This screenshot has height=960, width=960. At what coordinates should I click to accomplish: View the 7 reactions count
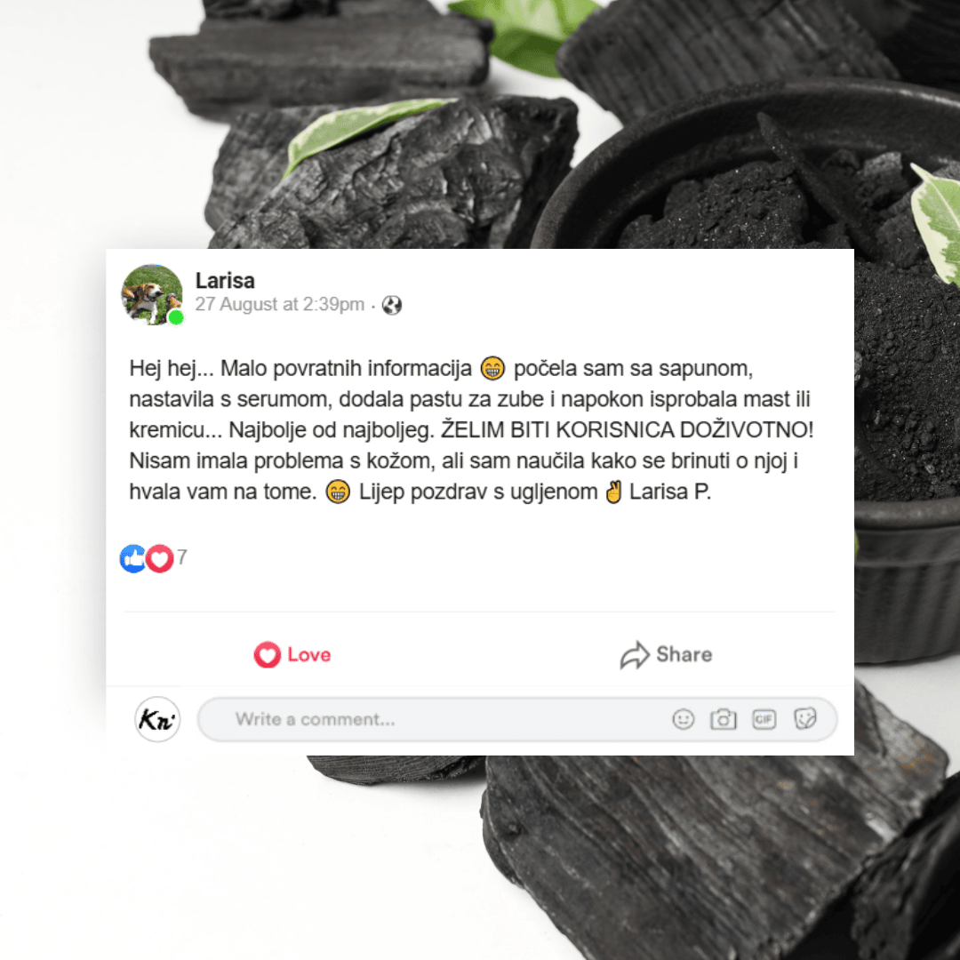click(x=182, y=557)
